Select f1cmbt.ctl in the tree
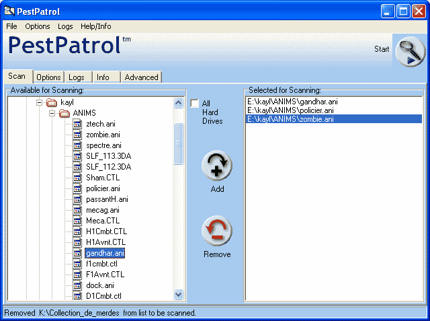The image size is (430, 321). tap(101, 264)
